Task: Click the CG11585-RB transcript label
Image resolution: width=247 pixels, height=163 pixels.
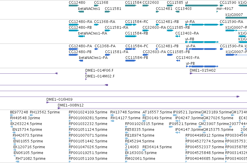Action: 178,27
